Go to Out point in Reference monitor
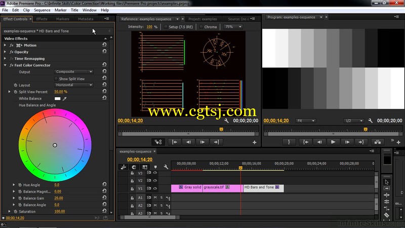 (217, 142)
